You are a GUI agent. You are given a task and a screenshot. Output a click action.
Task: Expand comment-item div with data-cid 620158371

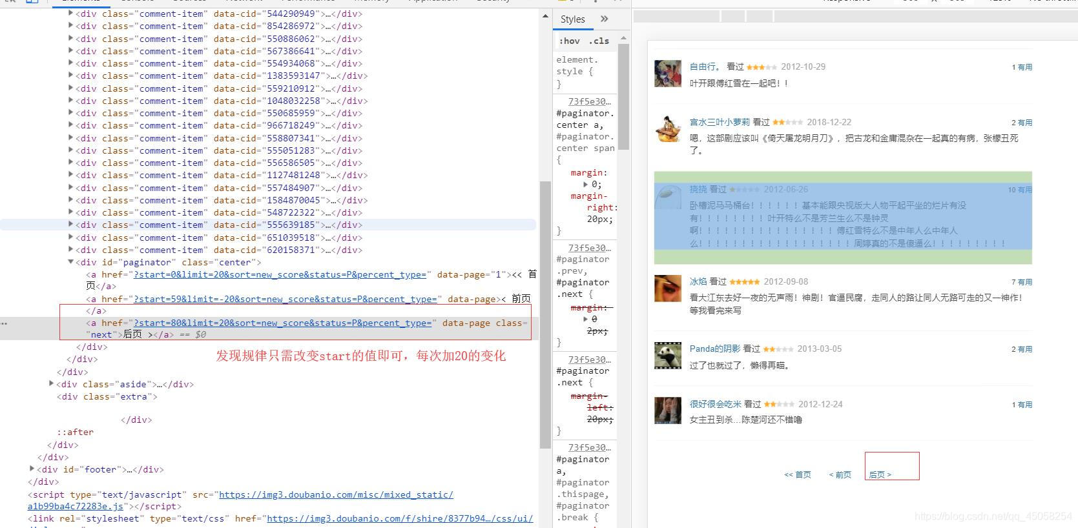click(70, 250)
